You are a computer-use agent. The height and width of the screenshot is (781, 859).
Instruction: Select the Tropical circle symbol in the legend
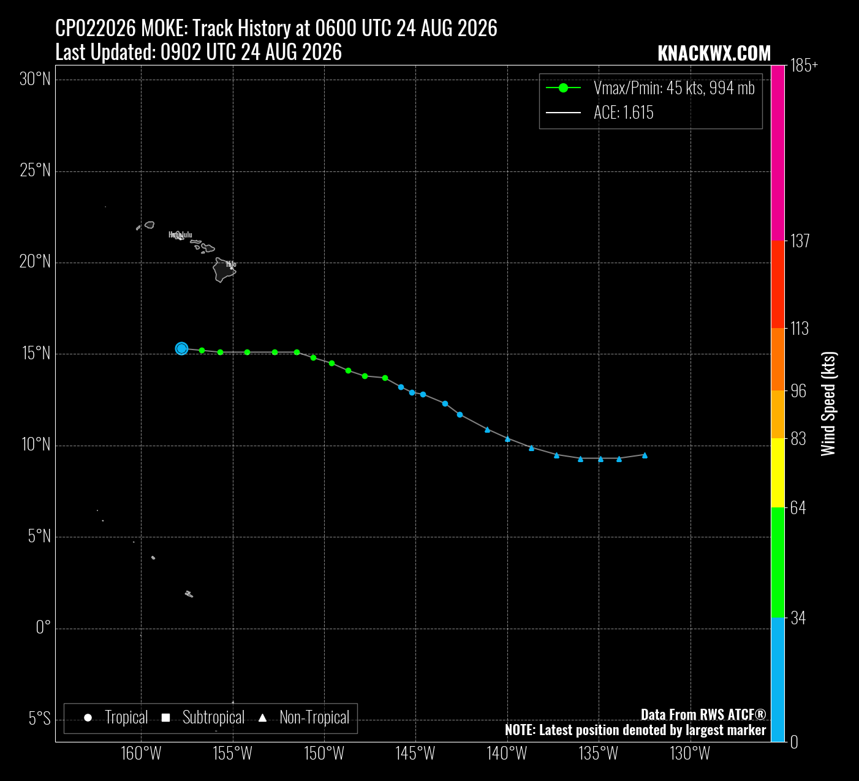[88, 717]
